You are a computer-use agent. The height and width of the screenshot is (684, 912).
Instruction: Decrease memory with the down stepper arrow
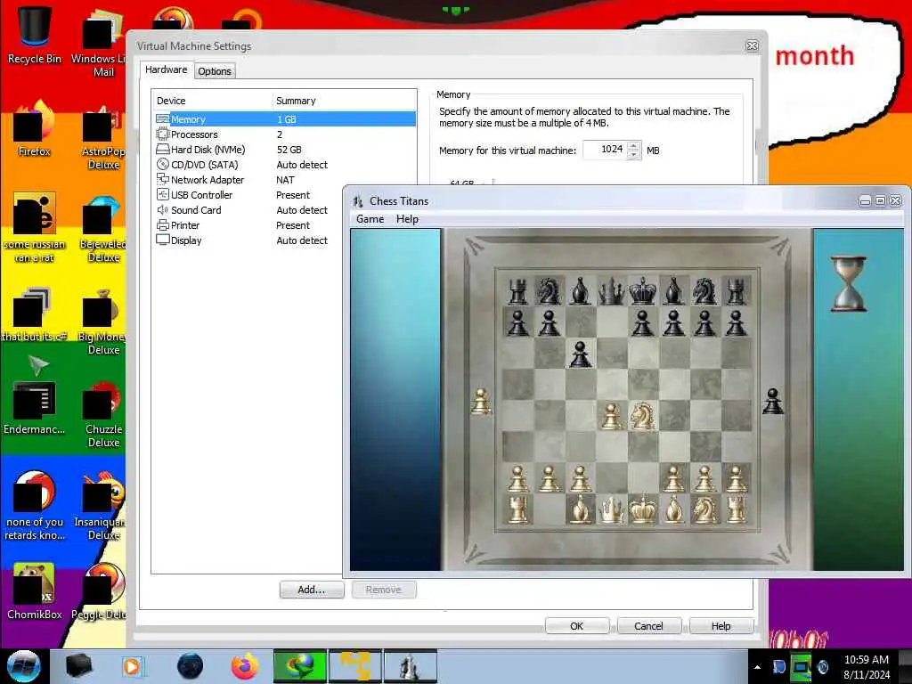coord(634,155)
